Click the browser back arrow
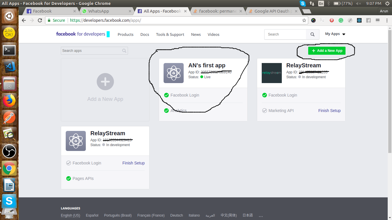Viewport: 392px width, 220px height. [24, 20]
